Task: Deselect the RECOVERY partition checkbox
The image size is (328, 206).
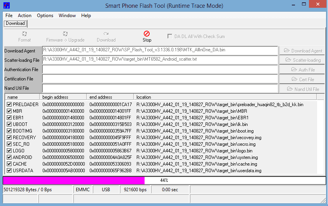Action: (x=9, y=138)
